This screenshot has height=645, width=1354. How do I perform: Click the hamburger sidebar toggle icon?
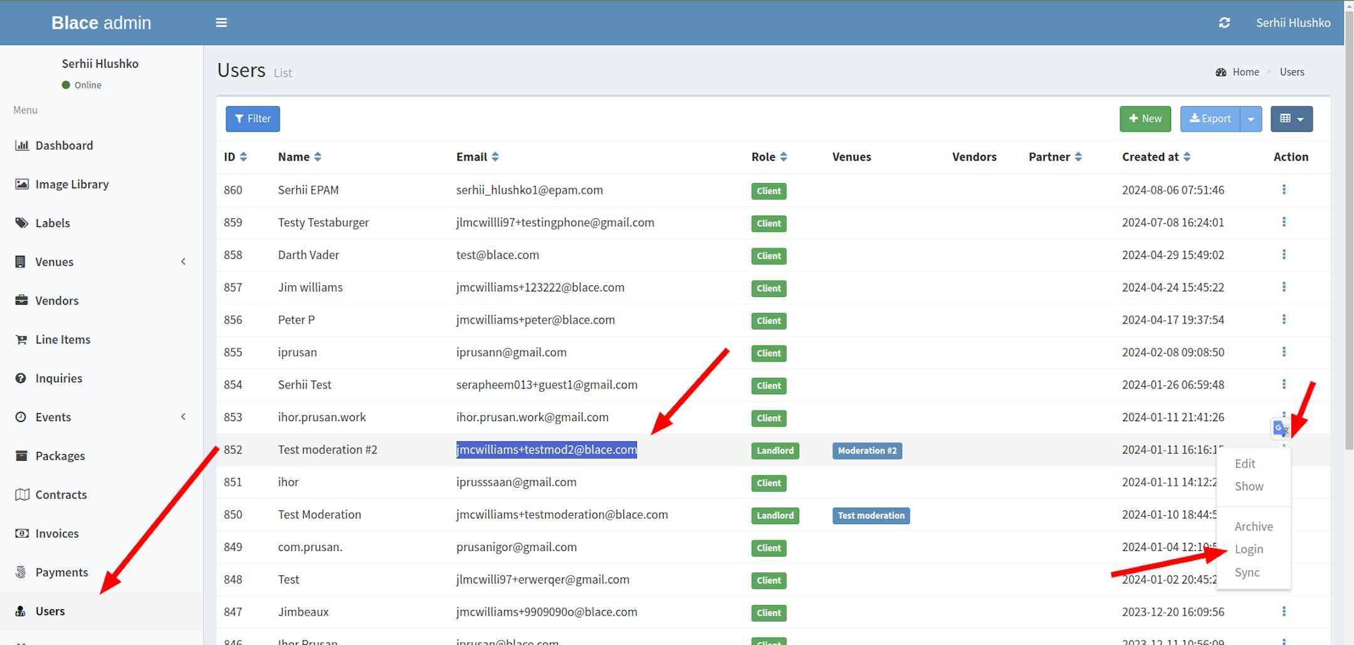(221, 23)
